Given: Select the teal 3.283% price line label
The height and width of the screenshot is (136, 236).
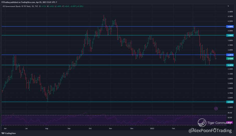Looking at the screenshot, I should coord(230,65).
